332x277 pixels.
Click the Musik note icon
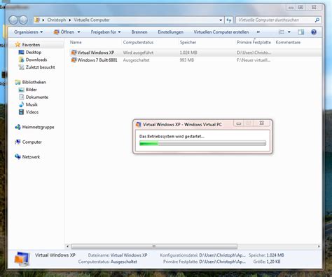tap(21, 104)
